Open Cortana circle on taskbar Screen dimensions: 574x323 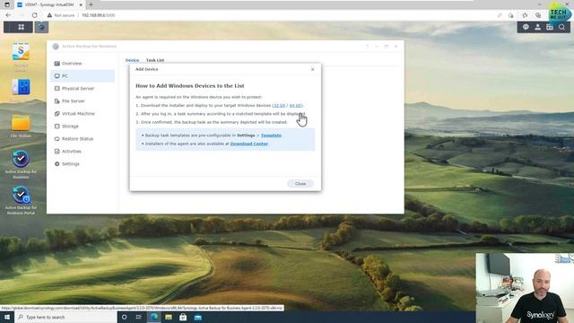pos(124,317)
